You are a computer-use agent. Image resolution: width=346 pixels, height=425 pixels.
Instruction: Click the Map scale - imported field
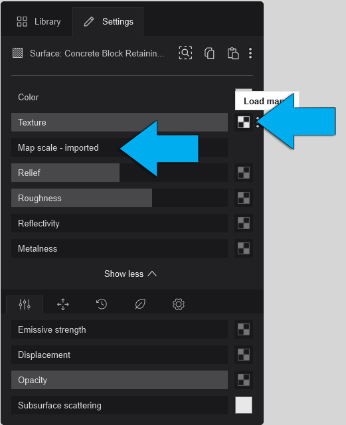point(120,147)
